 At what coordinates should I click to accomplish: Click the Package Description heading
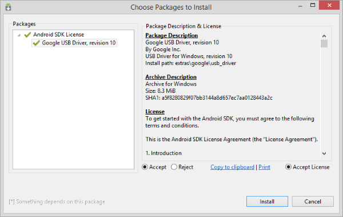coord(171,35)
